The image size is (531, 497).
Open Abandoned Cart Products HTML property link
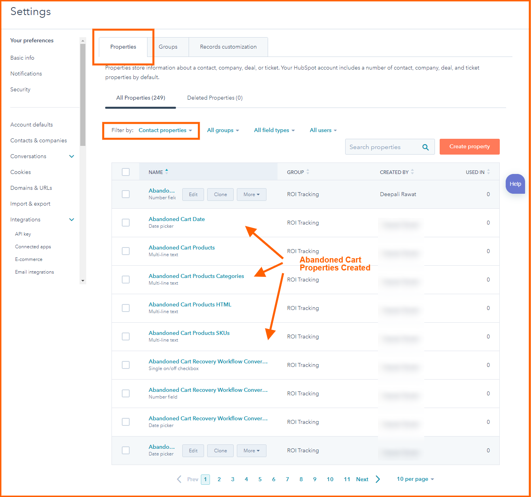190,304
